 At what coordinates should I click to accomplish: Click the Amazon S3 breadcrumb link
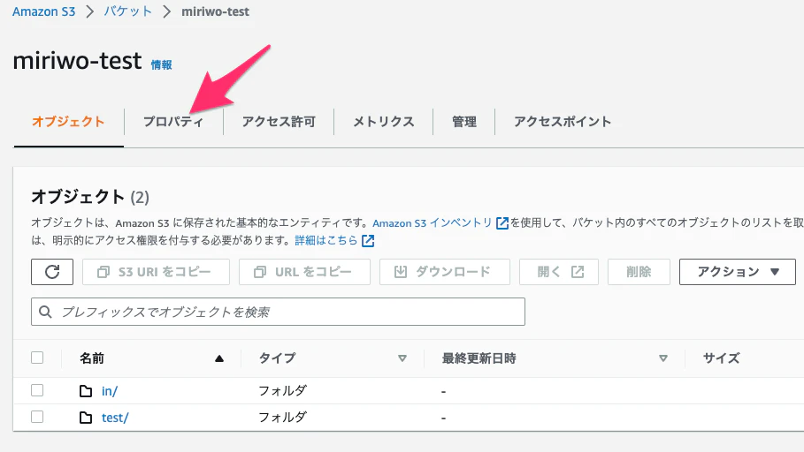[x=44, y=11]
